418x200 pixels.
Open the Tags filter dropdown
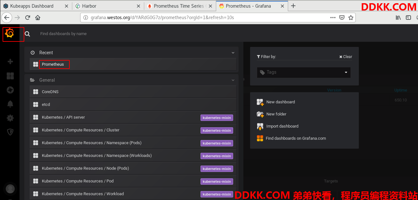click(304, 72)
